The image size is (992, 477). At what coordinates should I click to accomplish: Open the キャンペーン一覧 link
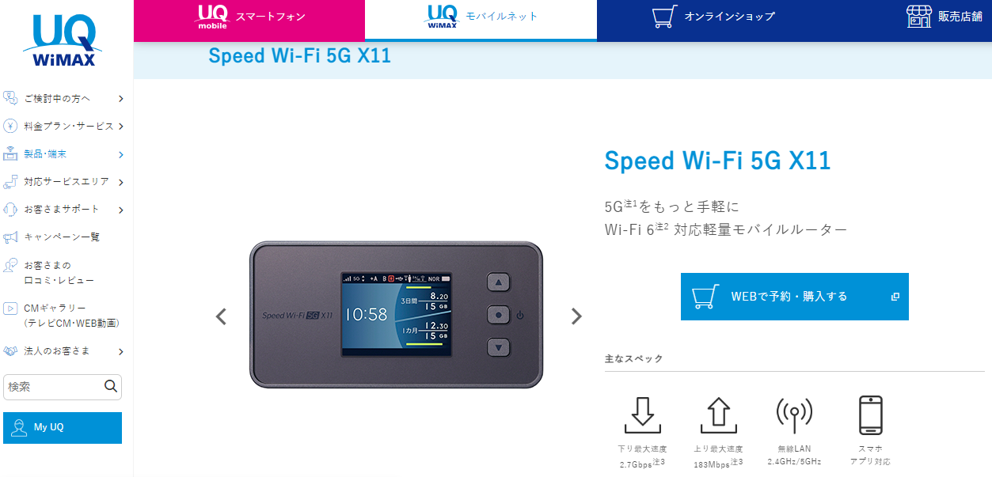(x=64, y=237)
